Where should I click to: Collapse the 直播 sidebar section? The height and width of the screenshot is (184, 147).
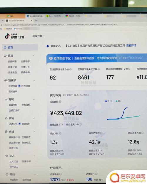pyautogui.click(x=34, y=56)
